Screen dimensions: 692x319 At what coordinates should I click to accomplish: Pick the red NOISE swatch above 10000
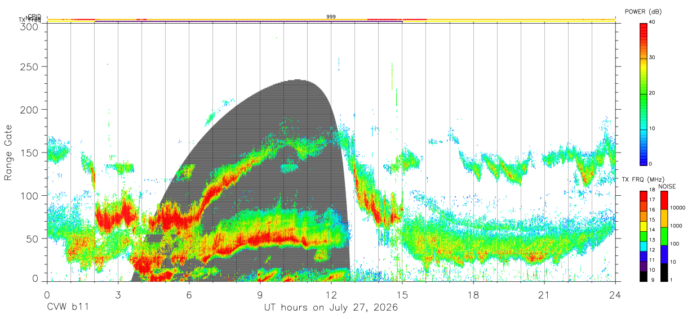663,200
